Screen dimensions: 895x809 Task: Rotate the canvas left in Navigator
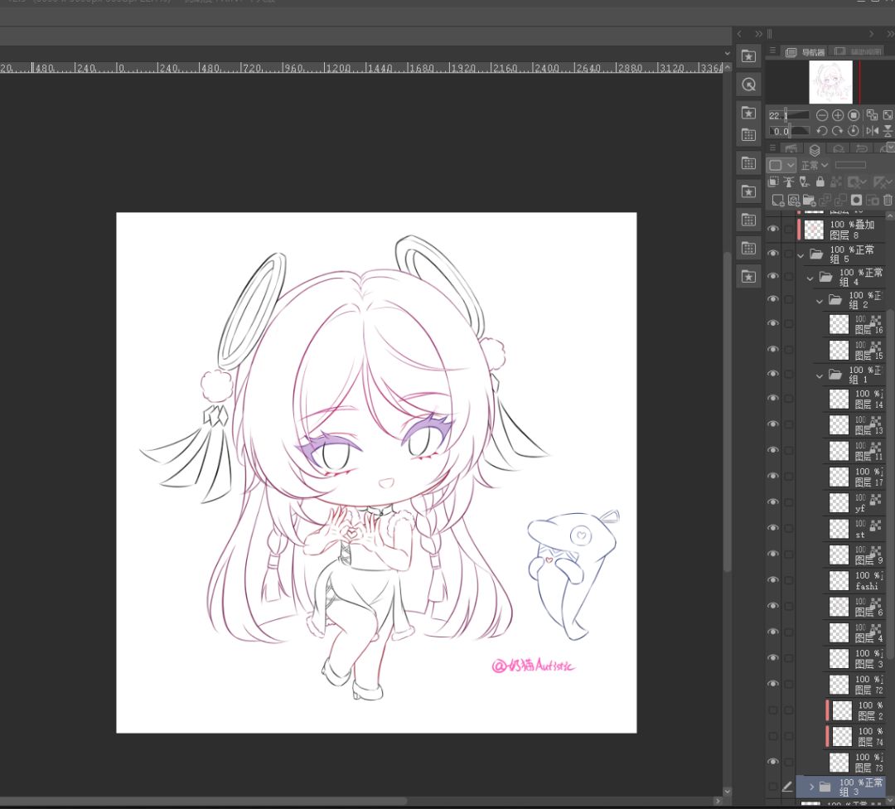tap(822, 131)
